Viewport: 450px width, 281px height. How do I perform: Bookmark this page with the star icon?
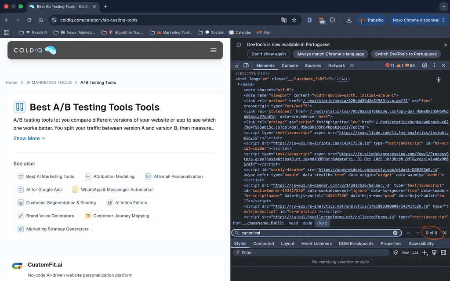[294, 20]
